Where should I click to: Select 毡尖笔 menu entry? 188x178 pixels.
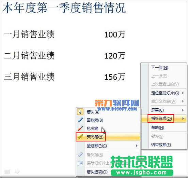click(92, 128)
